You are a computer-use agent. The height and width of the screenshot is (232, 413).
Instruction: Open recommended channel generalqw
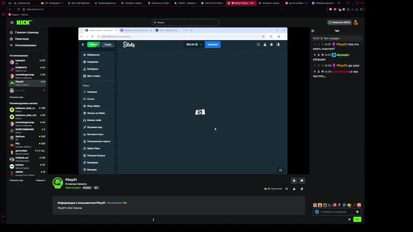pyautogui.click(x=27, y=152)
